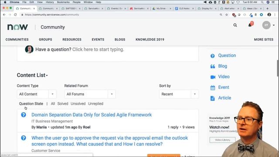Click Chrome profile avatar in toolbar
The height and width of the screenshot is (157, 279).
tap(269, 14)
